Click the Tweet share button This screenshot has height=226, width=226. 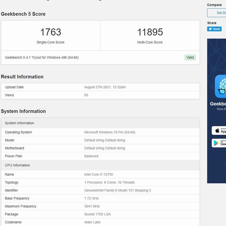click(214, 29)
